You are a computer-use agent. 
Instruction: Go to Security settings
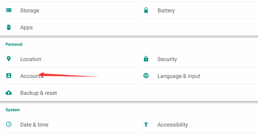click(167, 59)
